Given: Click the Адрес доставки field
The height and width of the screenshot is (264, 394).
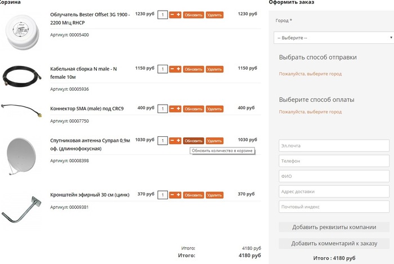Looking at the screenshot, I should click(x=334, y=191).
